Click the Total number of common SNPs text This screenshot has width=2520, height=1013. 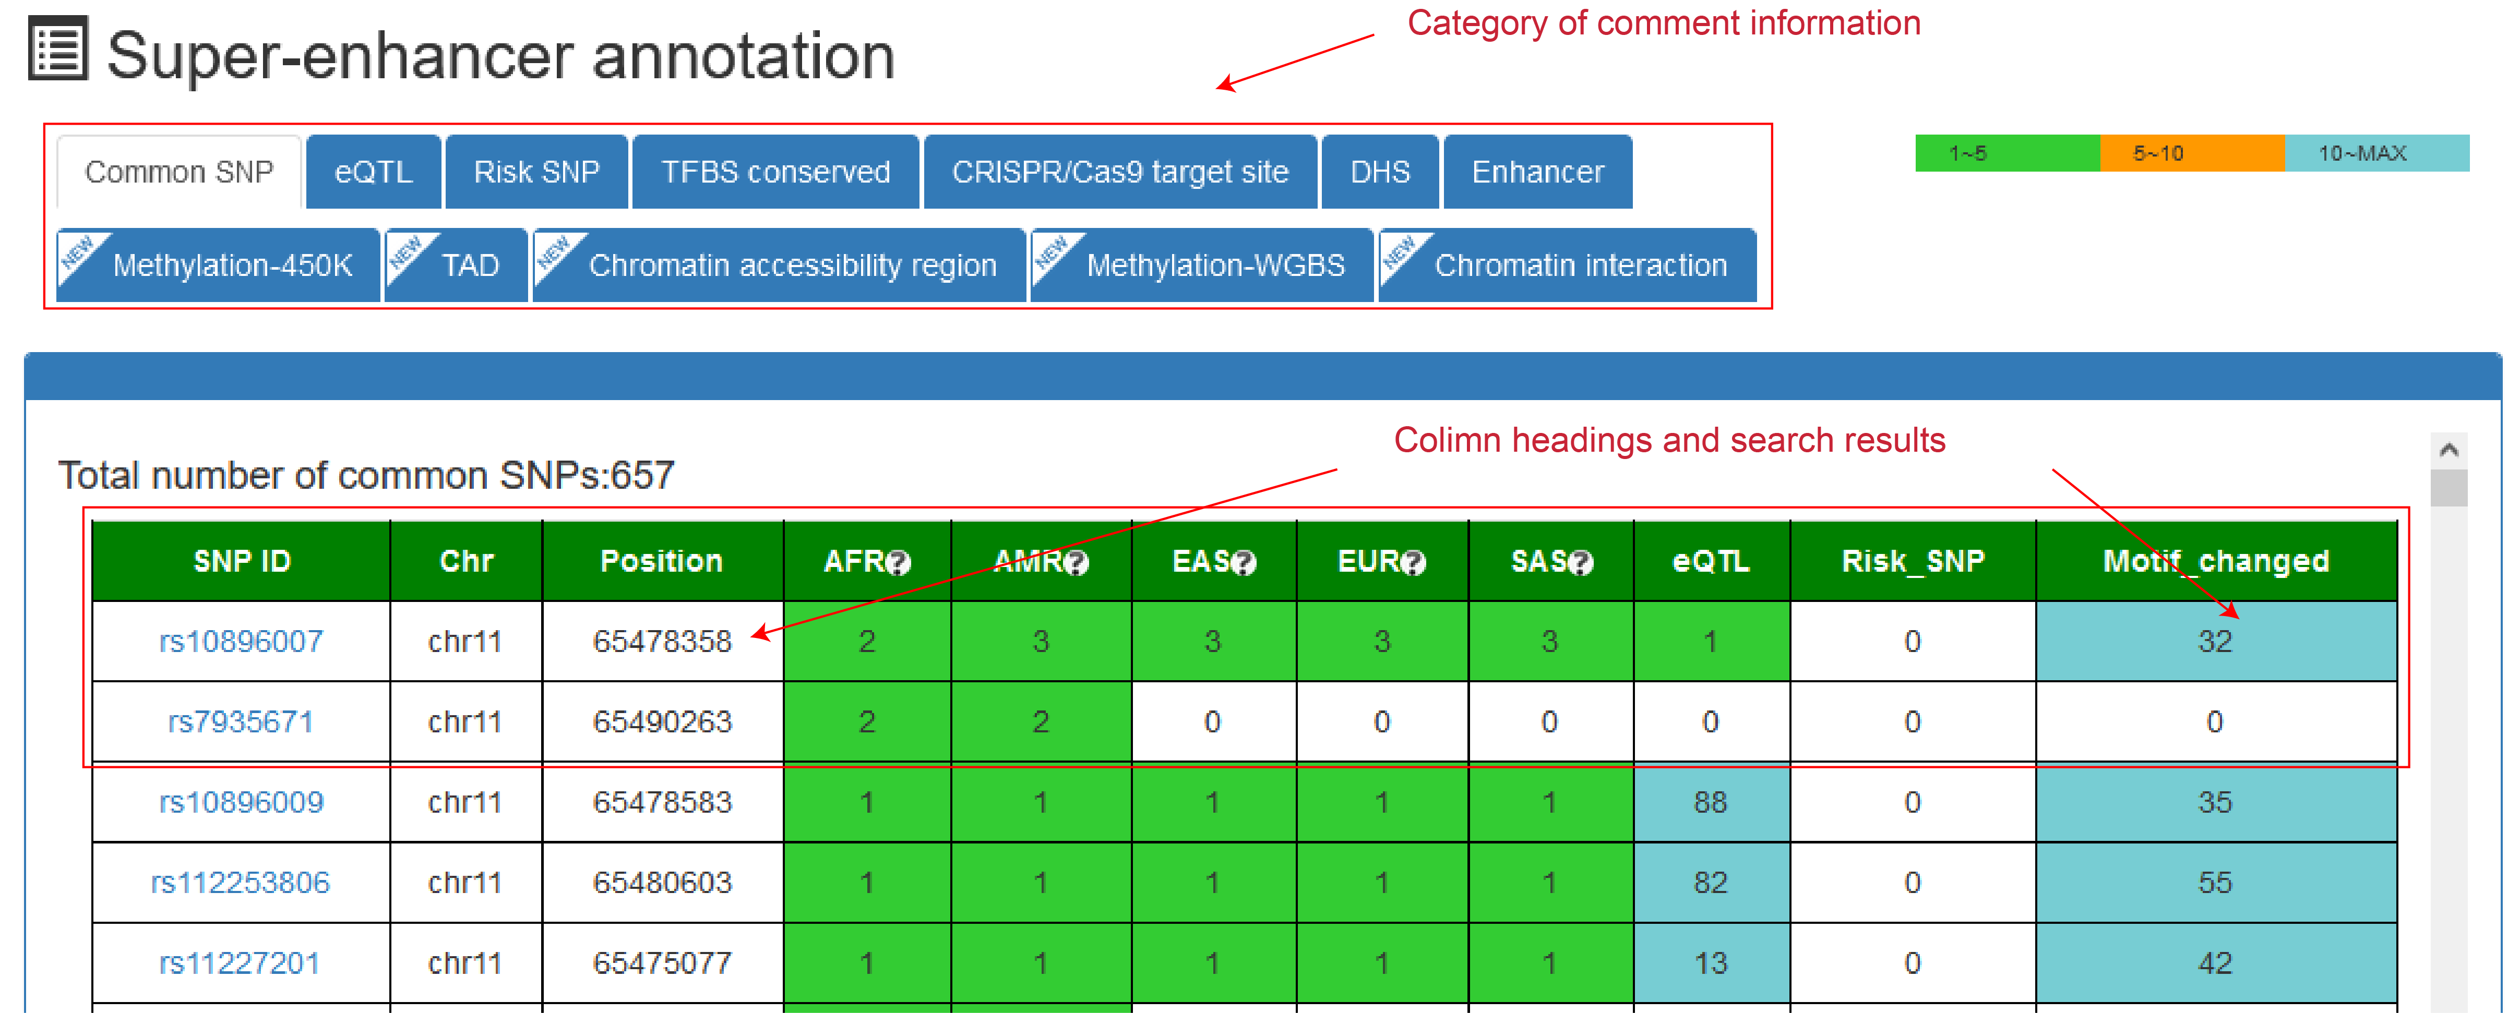[366, 476]
